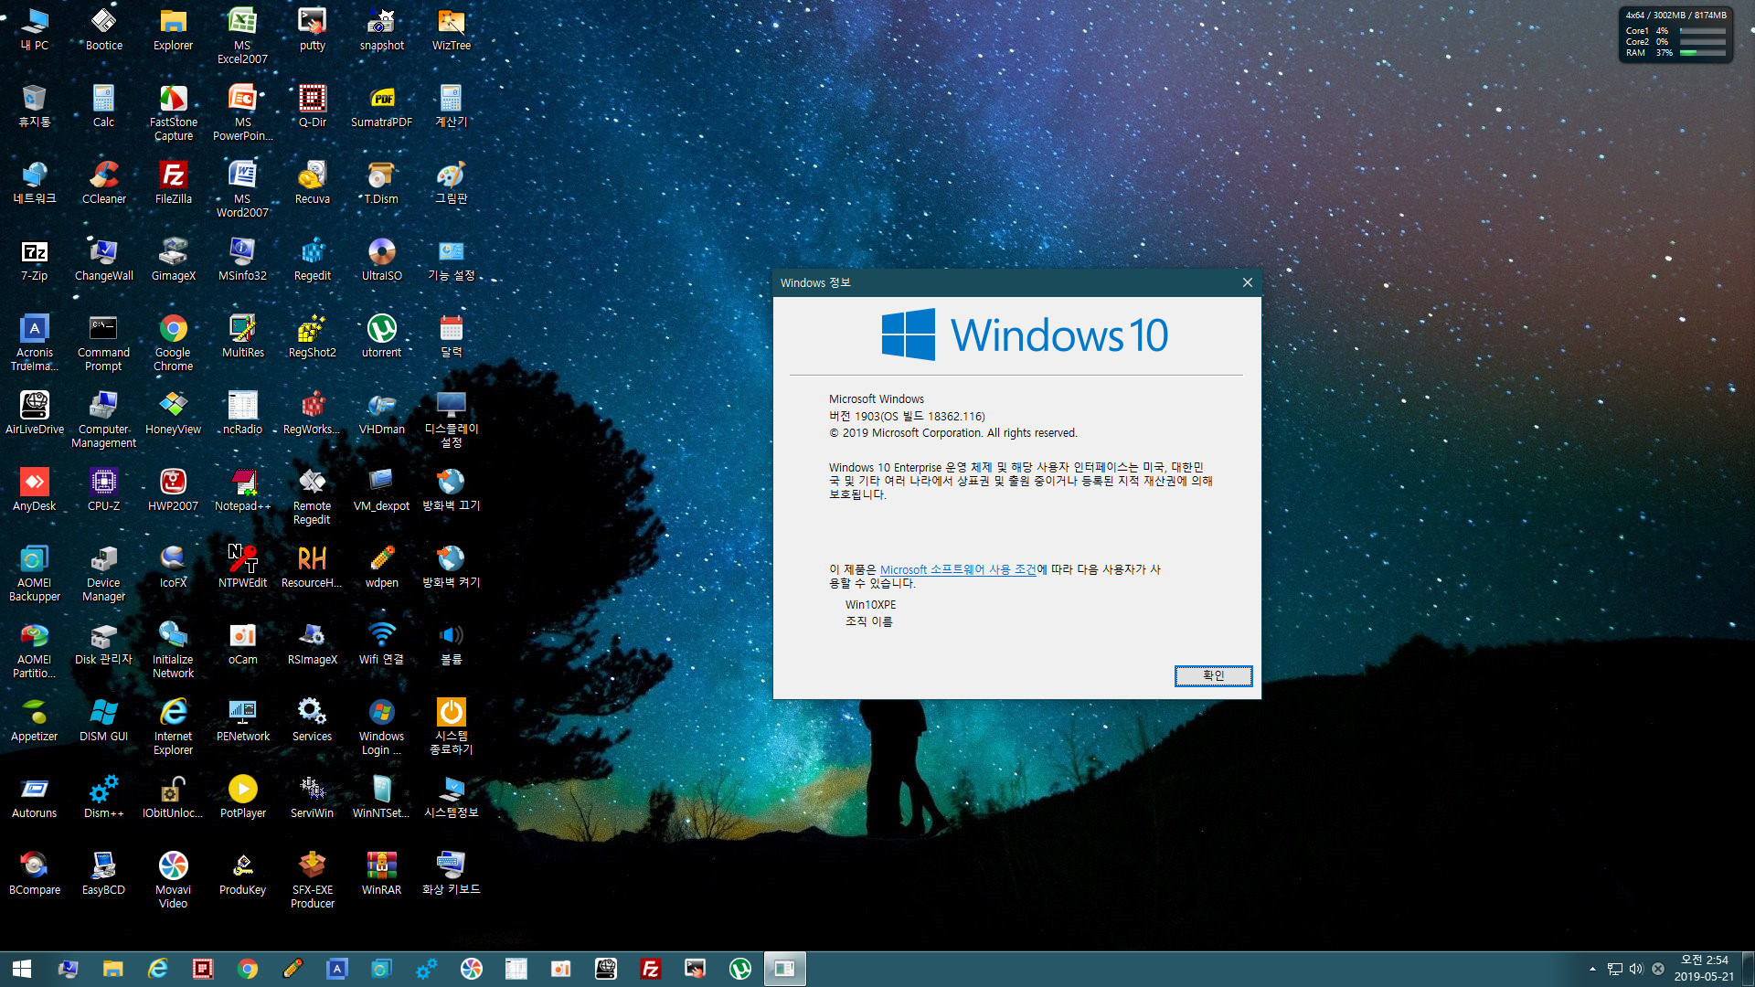Open AnyDesk remote desktop icon
Screen dimensions: 1755x987
click(x=34, y=490)
